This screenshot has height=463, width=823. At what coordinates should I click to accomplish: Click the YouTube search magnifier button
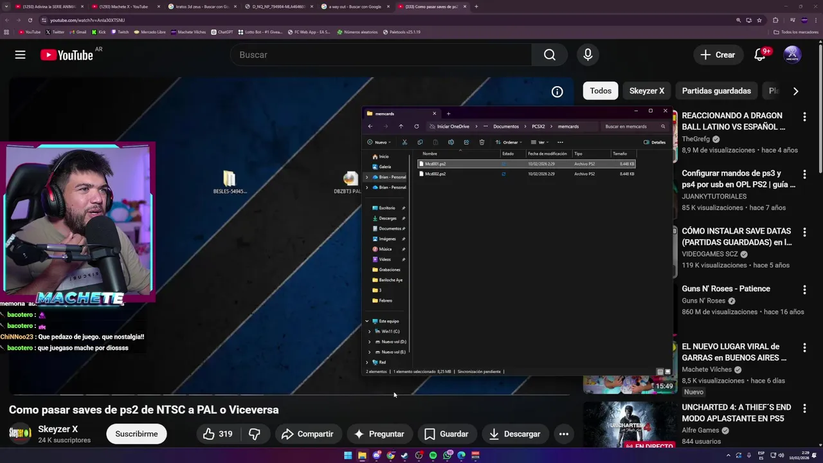tap(550, 55)
